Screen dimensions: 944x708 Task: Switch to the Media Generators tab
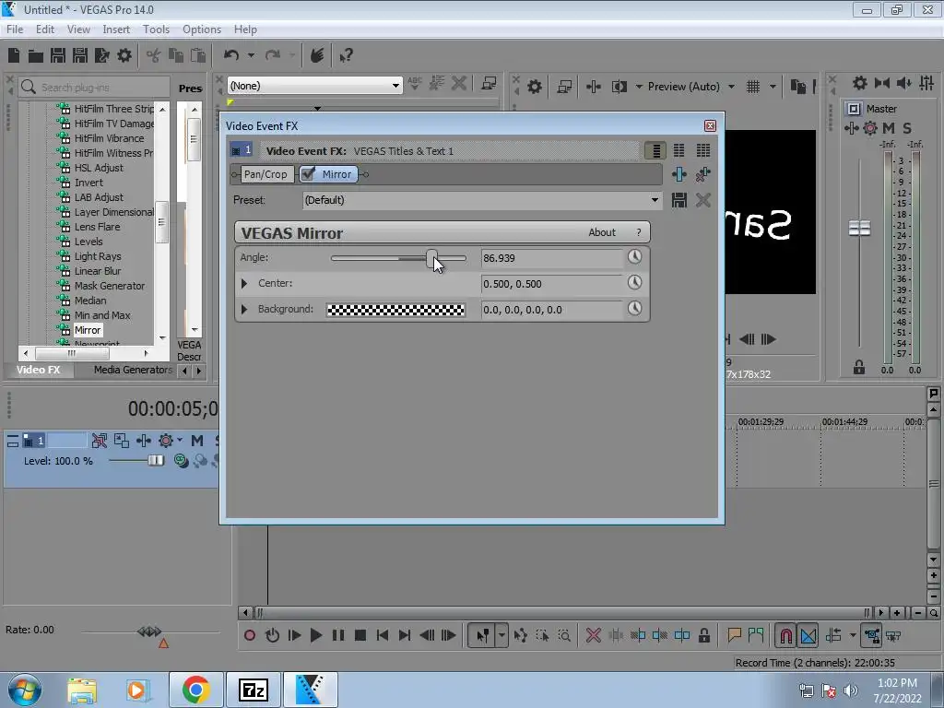point(133,370)
